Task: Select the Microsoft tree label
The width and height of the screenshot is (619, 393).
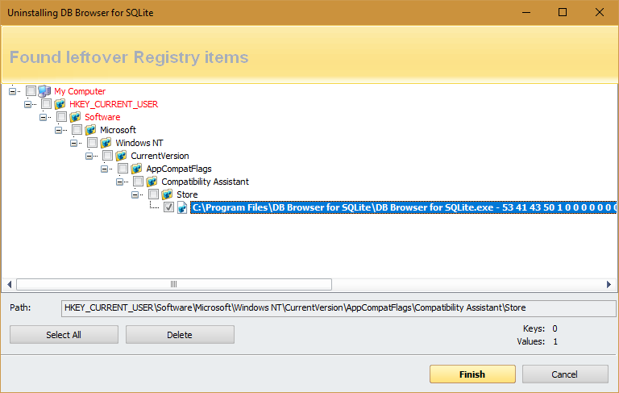Action: [118, 130]
